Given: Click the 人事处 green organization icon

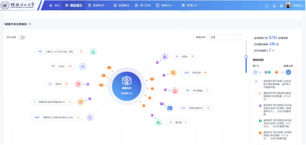Looking at the screenshot, I should (93, 52).
